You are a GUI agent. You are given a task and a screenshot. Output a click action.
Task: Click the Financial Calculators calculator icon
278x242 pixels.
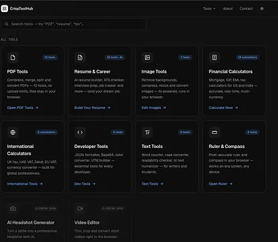point(214,57)
